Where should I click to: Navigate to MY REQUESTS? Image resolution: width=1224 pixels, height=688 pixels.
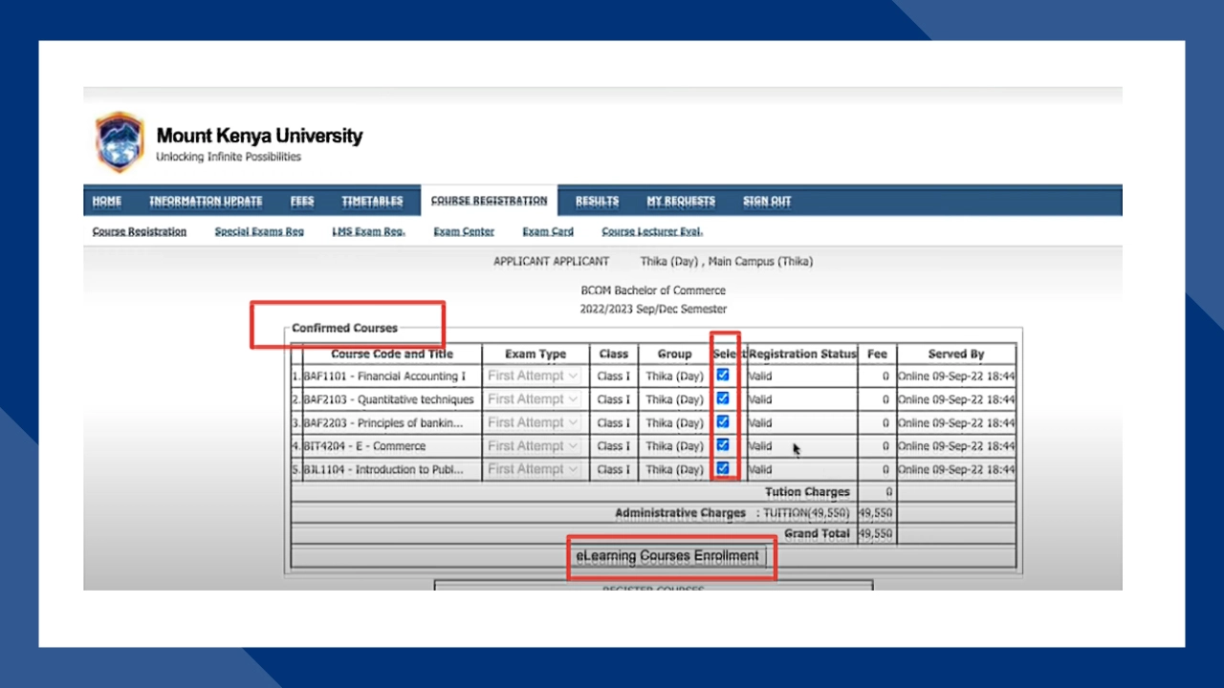point(681,201)
